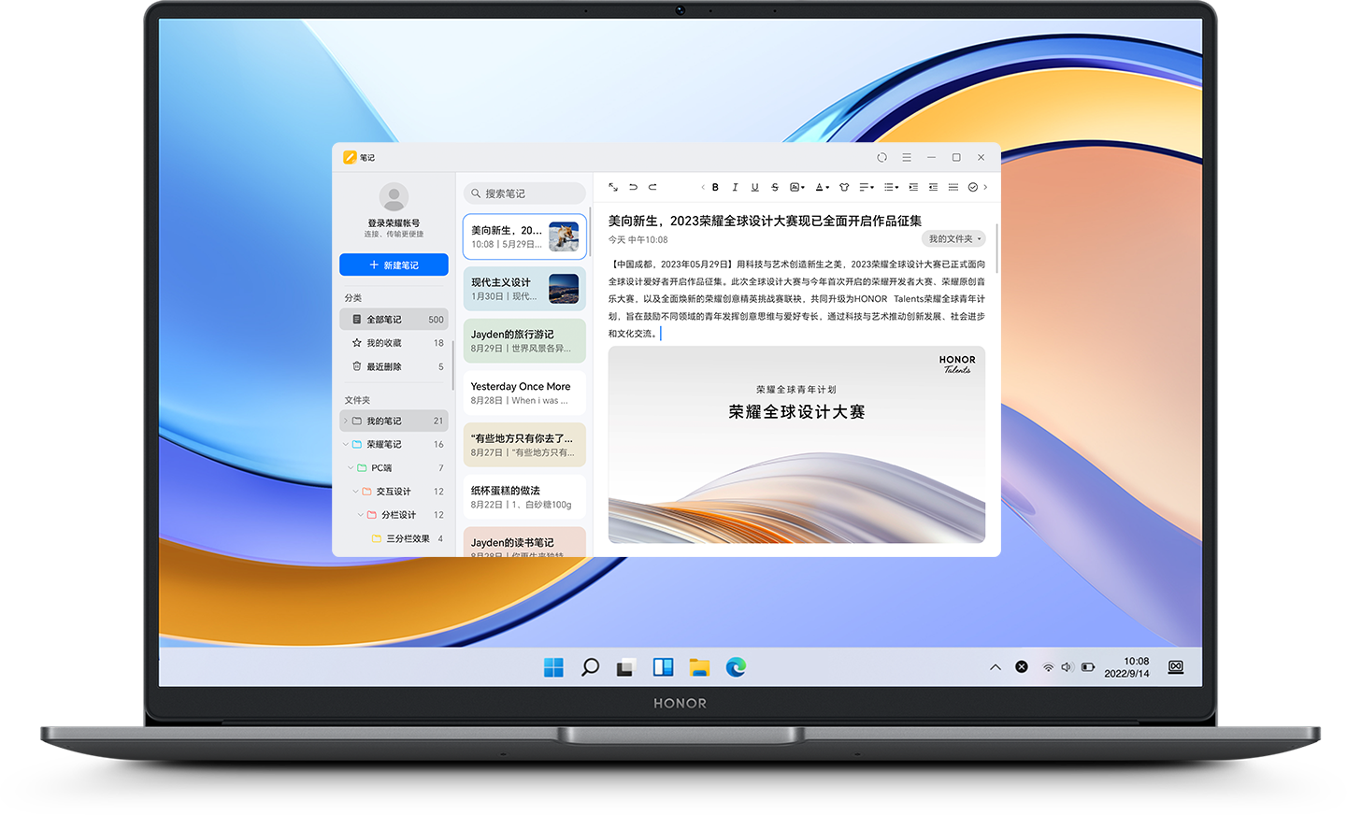Toggle italic formatting

click(735, 187)
